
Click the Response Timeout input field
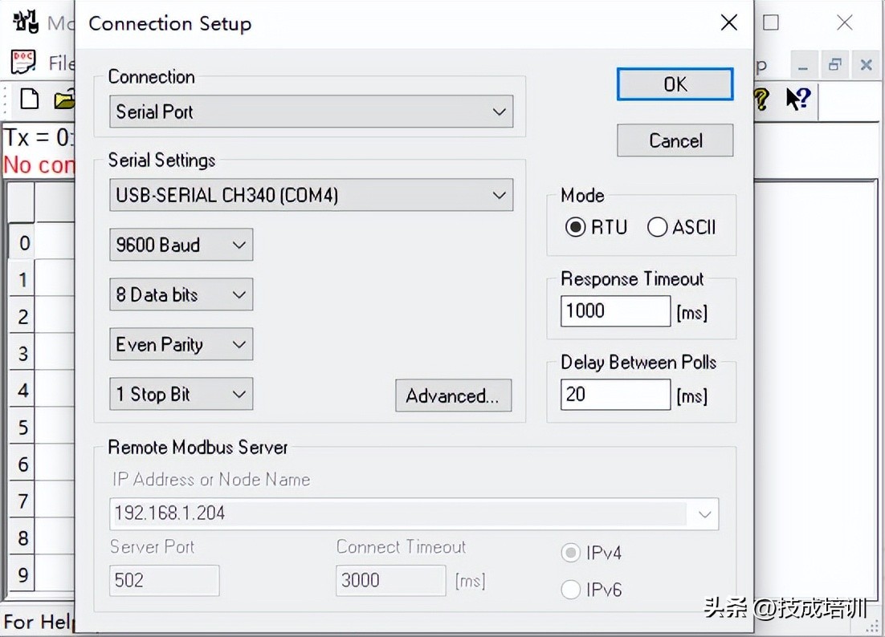click(x=615, y=310)
